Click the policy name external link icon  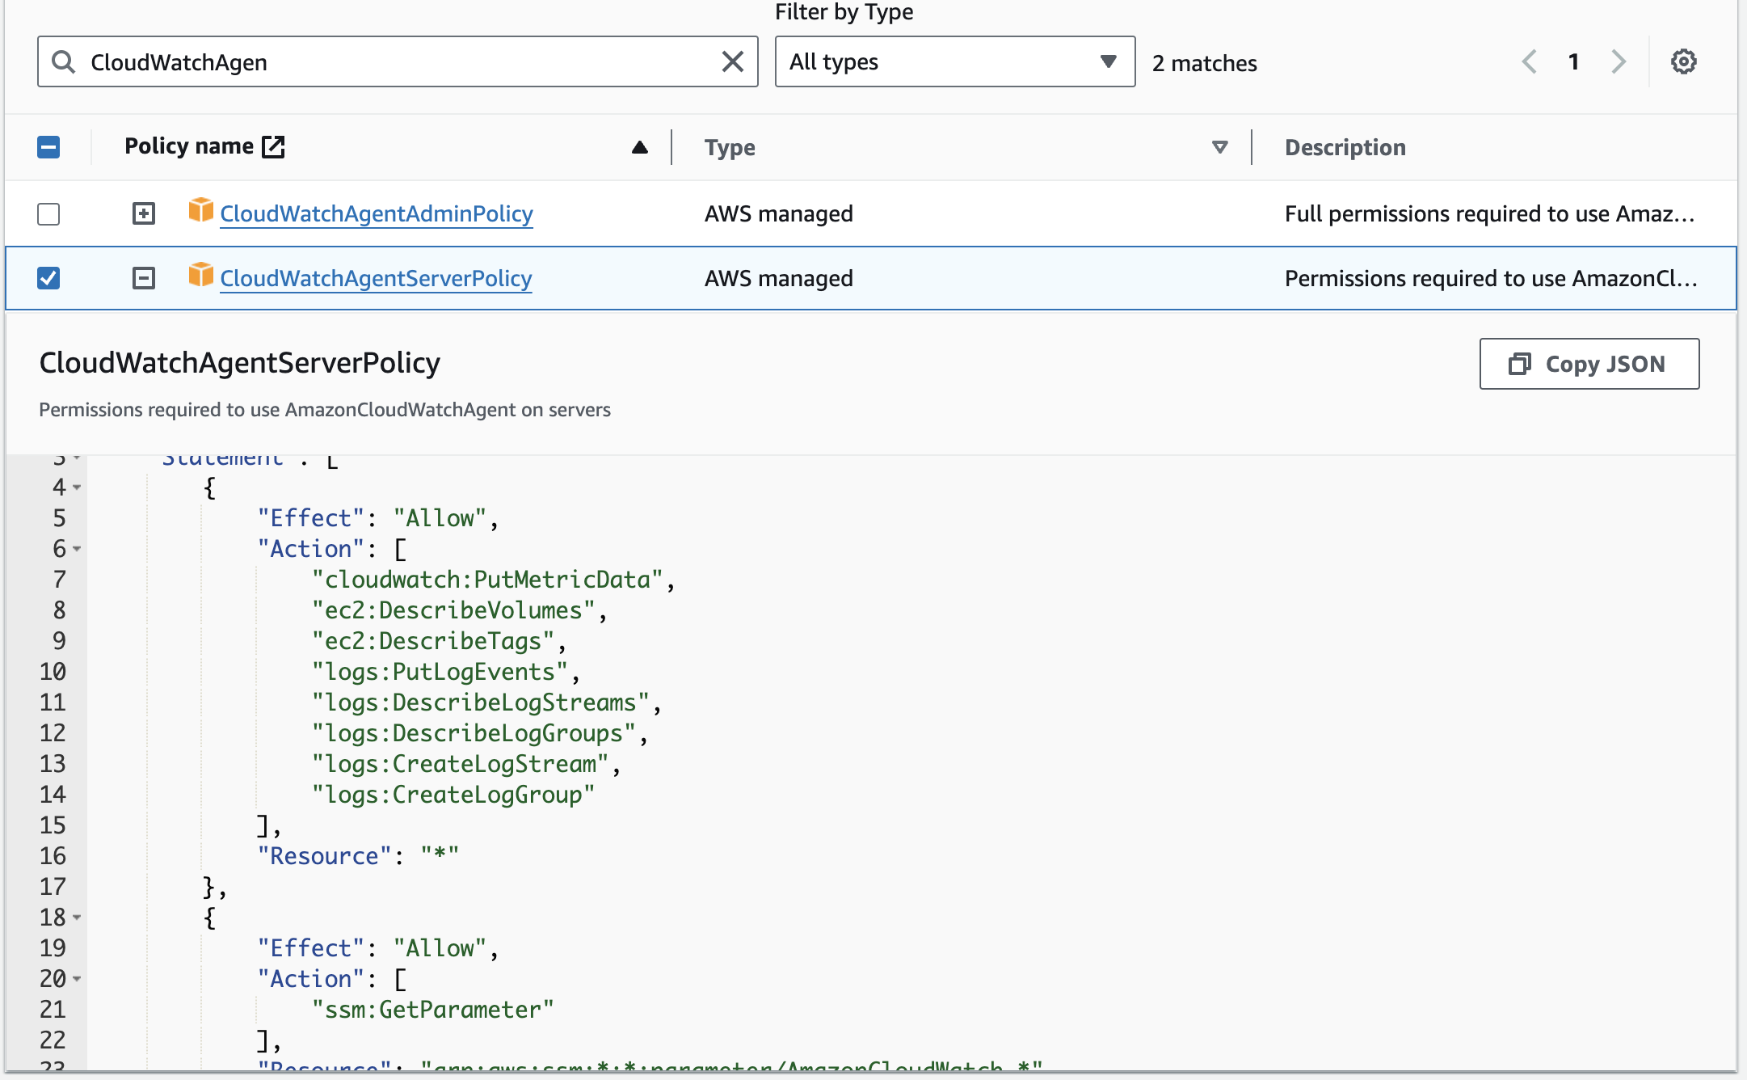click(x=274, y=146)
